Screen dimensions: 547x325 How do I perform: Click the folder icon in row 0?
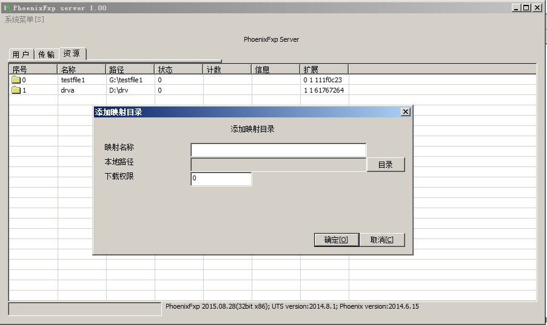click(x=16, y=80)
